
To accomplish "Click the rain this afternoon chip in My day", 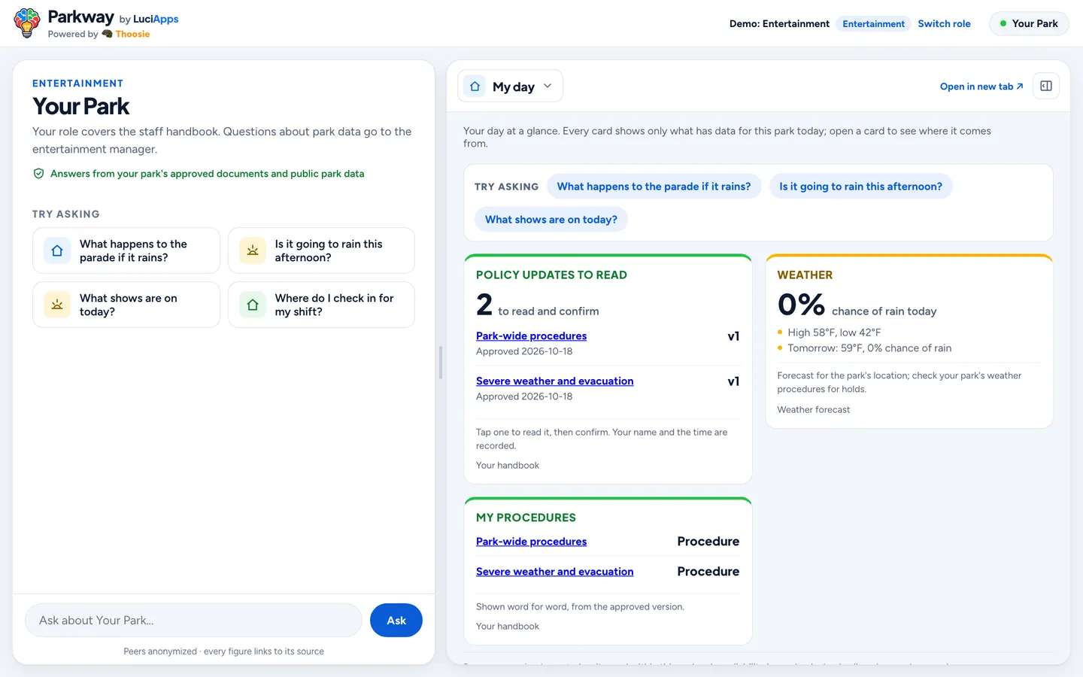I will (860, 187).
